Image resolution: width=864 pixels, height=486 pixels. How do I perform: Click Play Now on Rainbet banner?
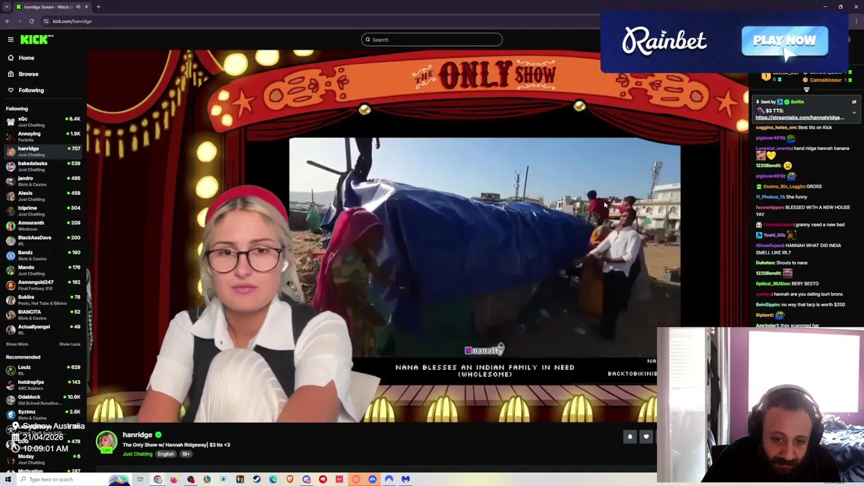[784, 41]
